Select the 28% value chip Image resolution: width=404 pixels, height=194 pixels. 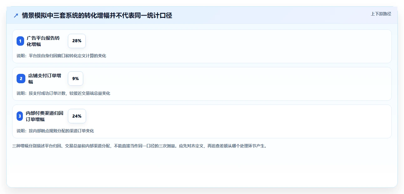77,41
